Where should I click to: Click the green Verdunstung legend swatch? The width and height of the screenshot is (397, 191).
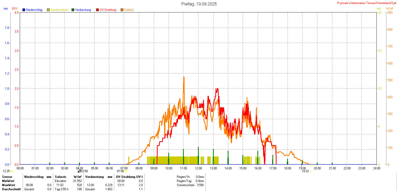pyautogui.click(x=73, y=10)
